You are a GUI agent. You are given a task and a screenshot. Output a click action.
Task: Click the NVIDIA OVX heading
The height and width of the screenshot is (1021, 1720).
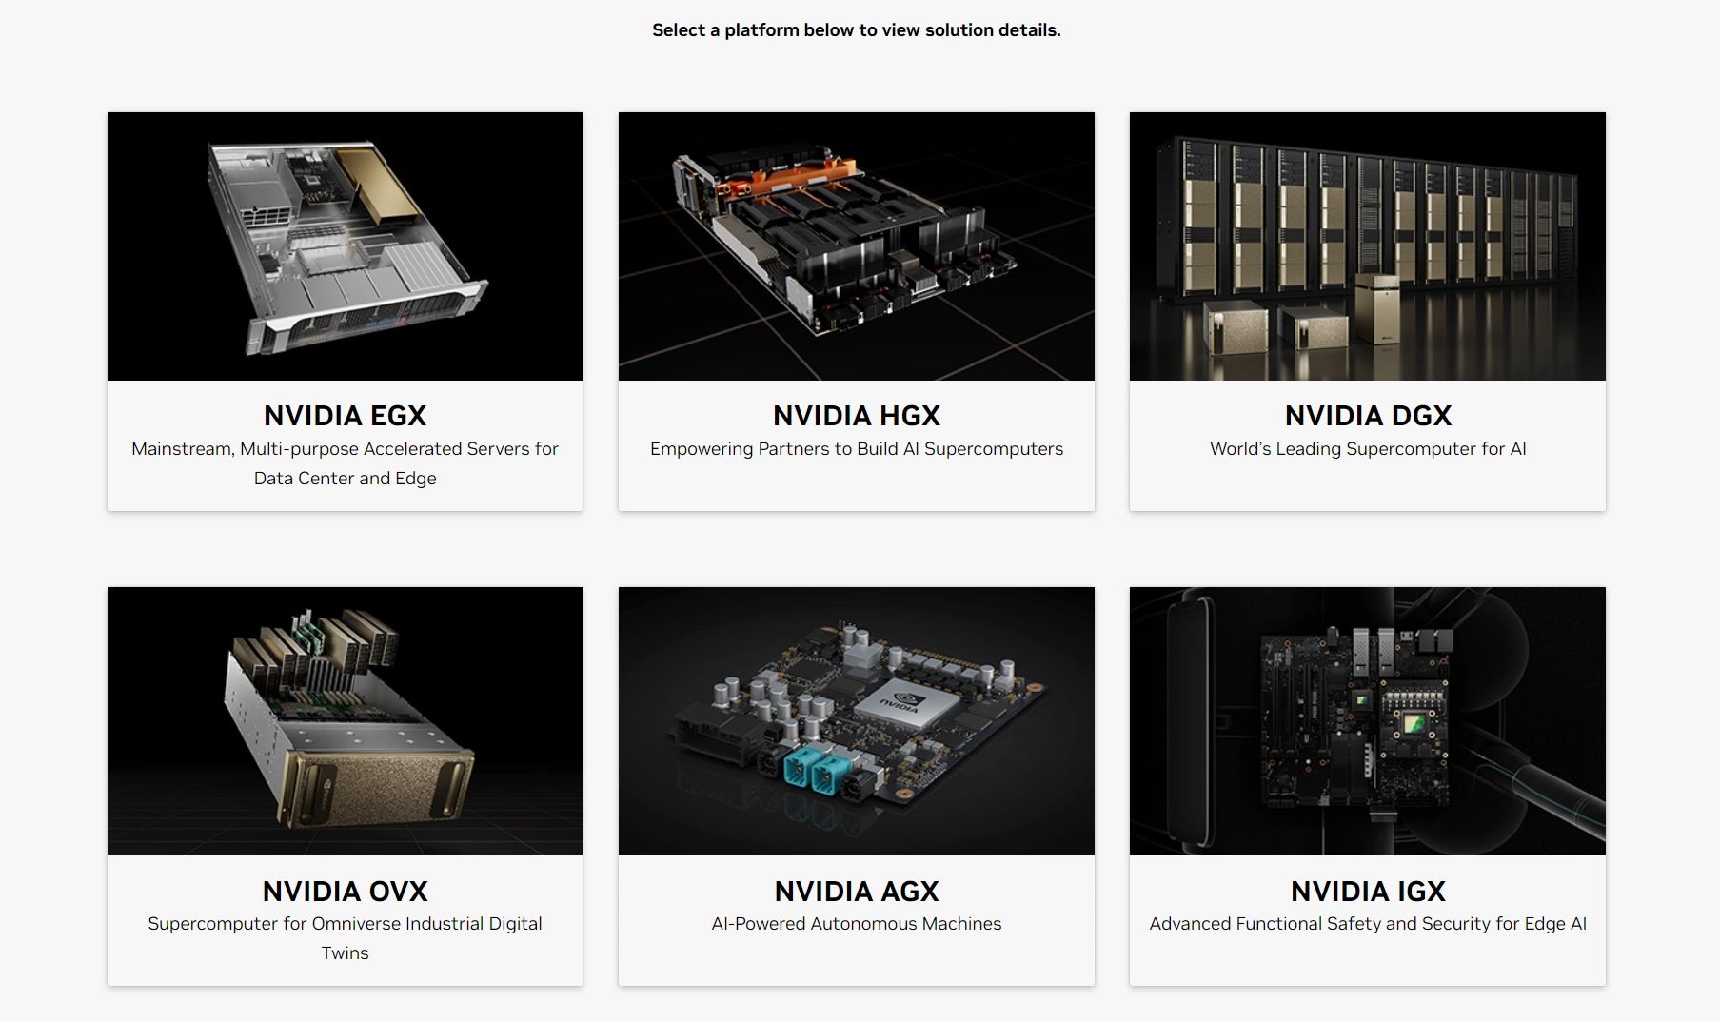coord(345,892)
